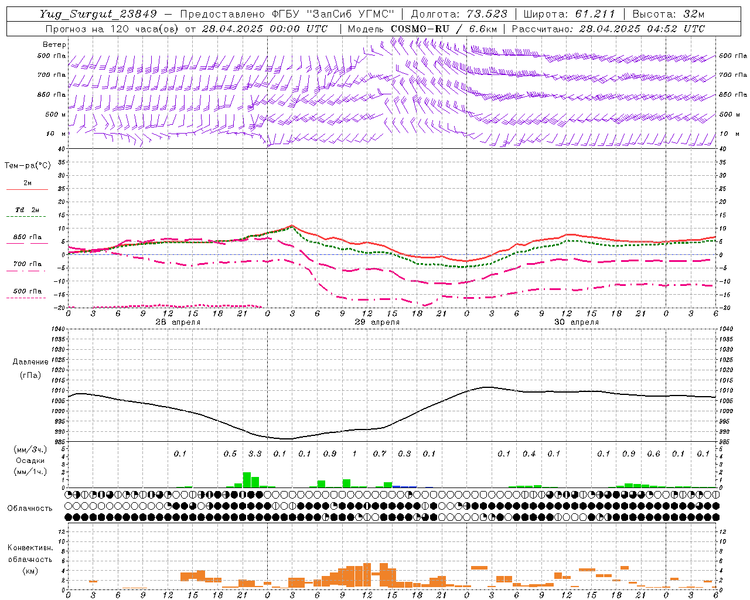
Task: Click the 0.5 precipitation amount
Action: tap(230, 454)
